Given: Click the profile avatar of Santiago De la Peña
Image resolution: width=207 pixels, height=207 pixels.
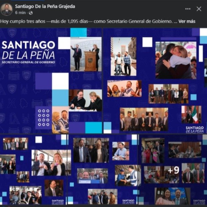Looking at the screenshot, I should [7, 9].
